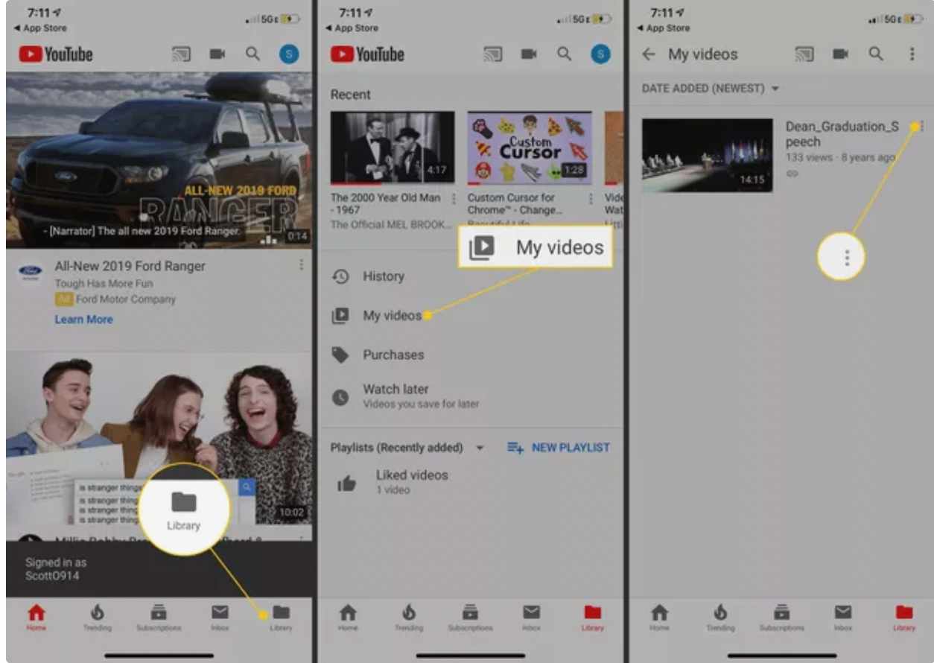
Task: Tap camera upload icon on My videos screen
Action: click(x=840, y=54)
